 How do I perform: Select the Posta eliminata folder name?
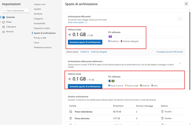click(x=82, y=118)
